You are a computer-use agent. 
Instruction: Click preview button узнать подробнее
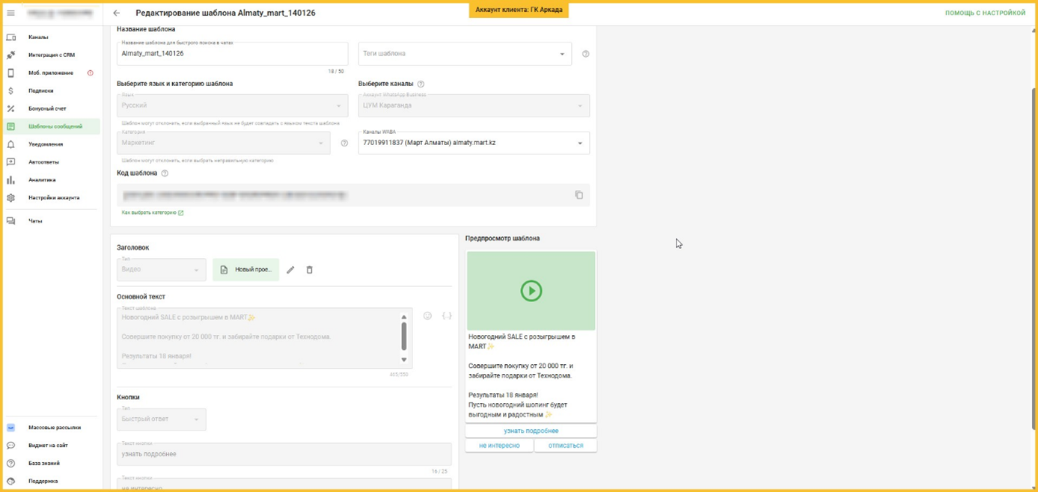coord(531,431)
